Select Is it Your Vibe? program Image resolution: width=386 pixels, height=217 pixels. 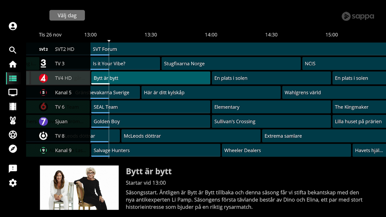point(125,63)
